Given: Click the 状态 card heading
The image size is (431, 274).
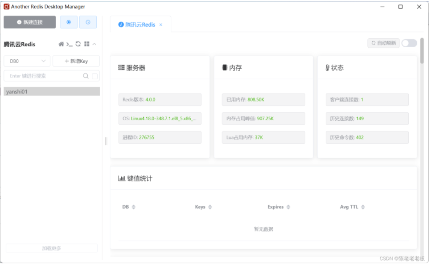Looking at the screenshot, I should point(335,68).
